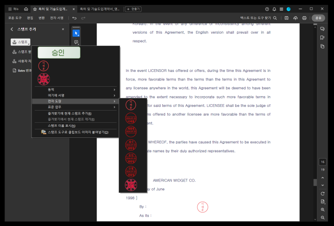Star the first document tab
This screenshot has width=334, height=226.
35,9
